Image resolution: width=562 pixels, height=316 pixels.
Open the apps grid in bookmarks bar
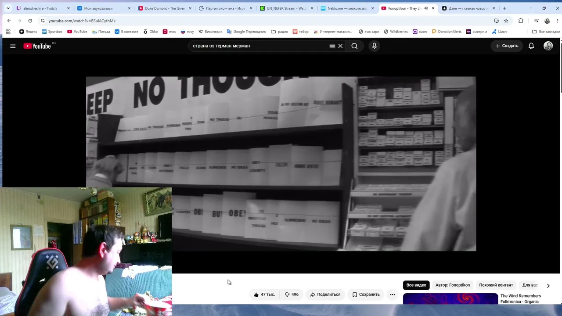click(x=8, y=32)
